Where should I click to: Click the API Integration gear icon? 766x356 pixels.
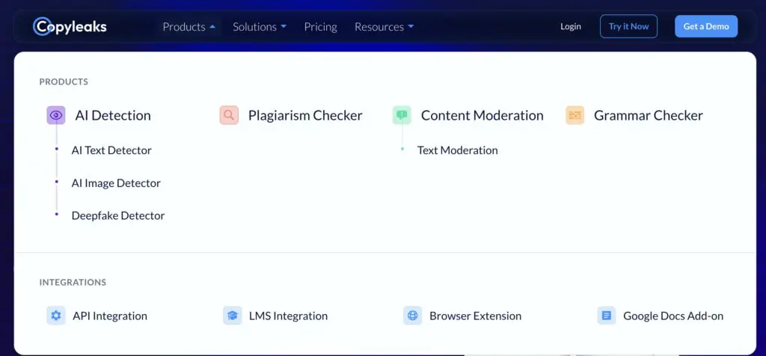(x=56, y=316)
